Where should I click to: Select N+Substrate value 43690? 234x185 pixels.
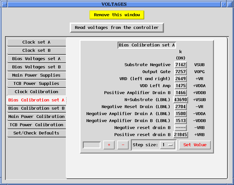[181, 99]
